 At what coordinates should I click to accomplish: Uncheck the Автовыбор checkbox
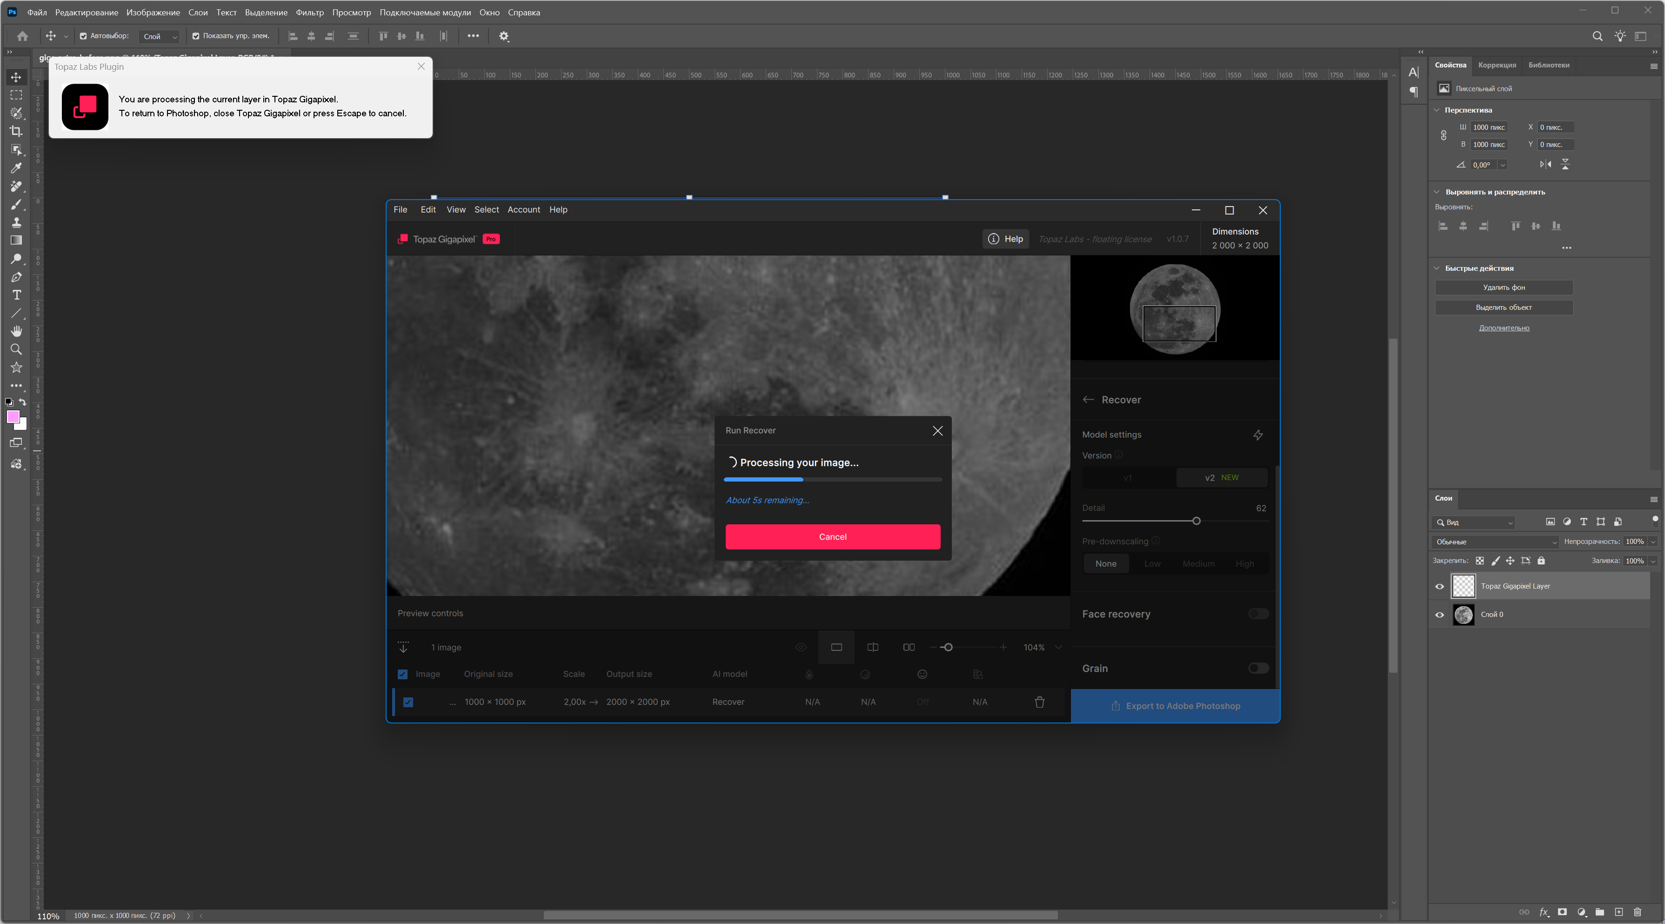point(83,36)
